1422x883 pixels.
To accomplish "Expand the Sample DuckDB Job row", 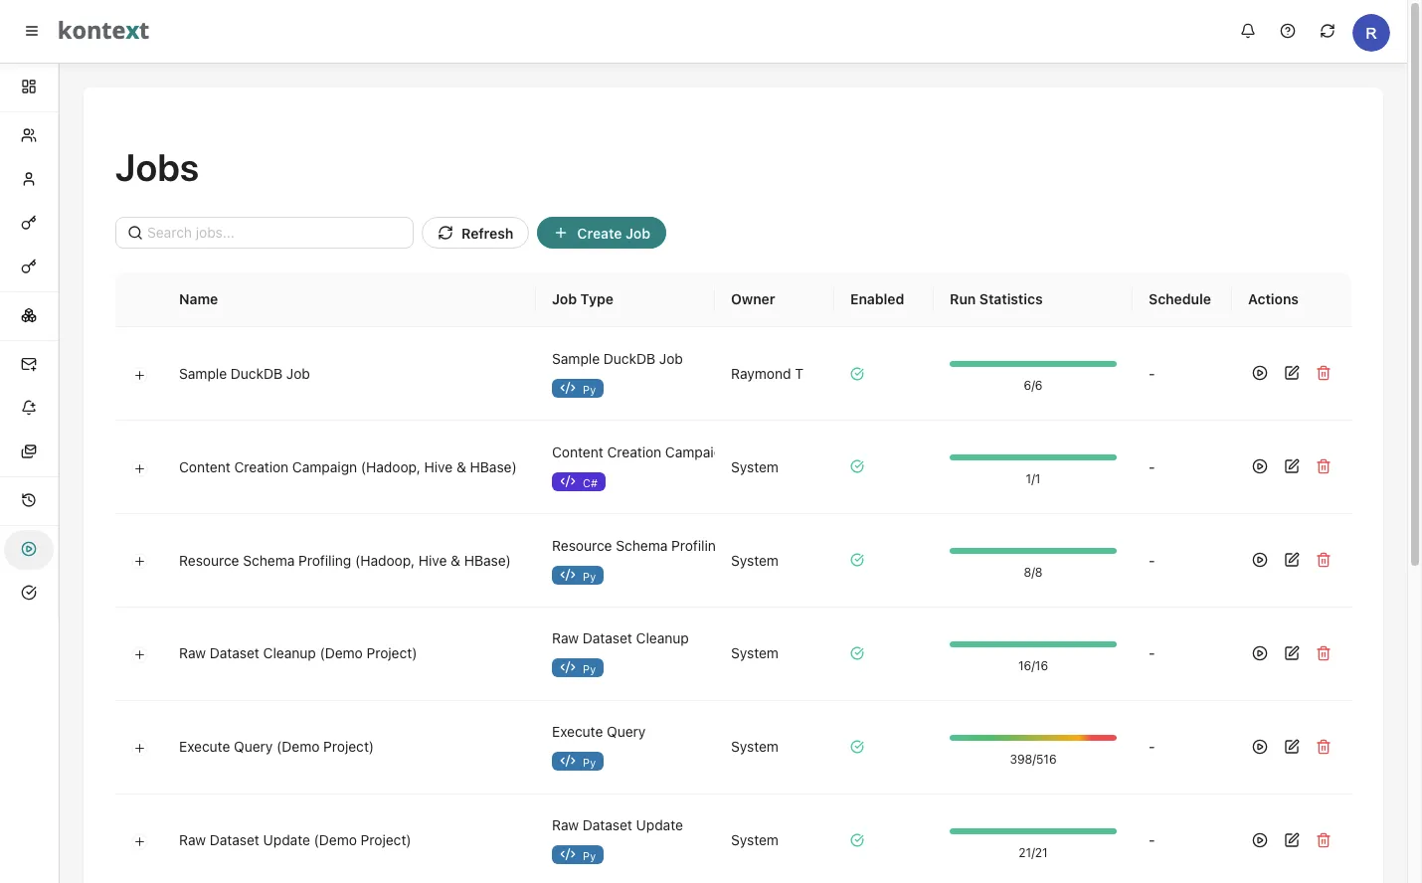I will click(139, 375).
